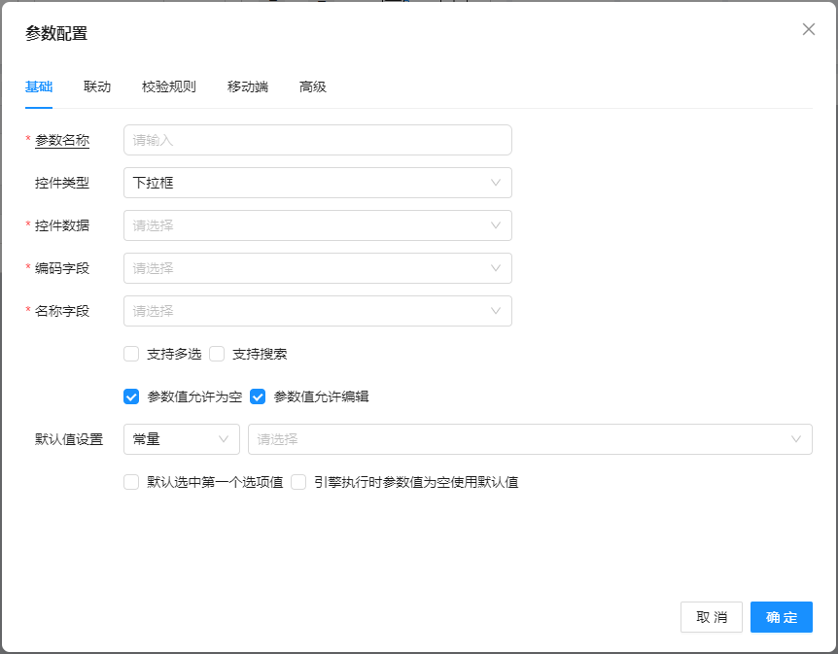The image size is (838, 654).
Task: Open the 校验规则 tab
Action: click(x=168, y=86)
